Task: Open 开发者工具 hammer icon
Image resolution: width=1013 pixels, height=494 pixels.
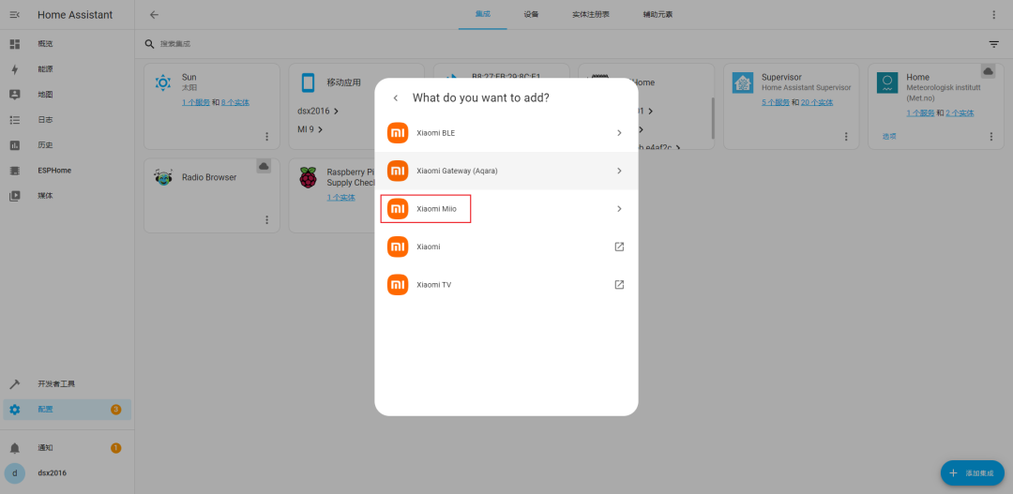Action: click(15, 384)
